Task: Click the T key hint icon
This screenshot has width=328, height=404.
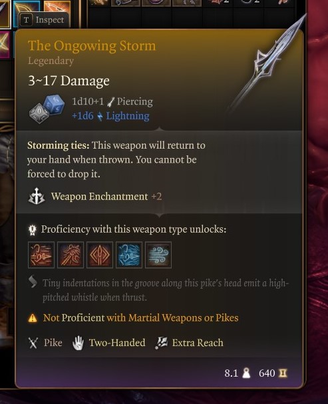Action: (x=27, y=20)
